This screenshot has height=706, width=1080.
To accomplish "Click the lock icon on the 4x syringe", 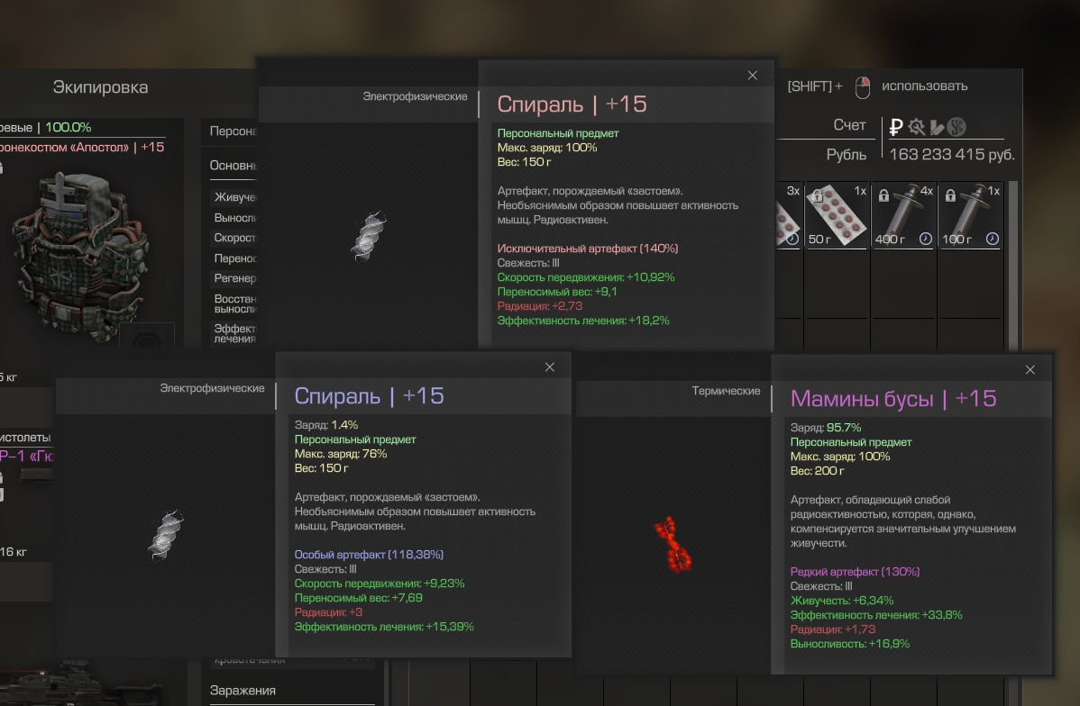I will (883, 195).
